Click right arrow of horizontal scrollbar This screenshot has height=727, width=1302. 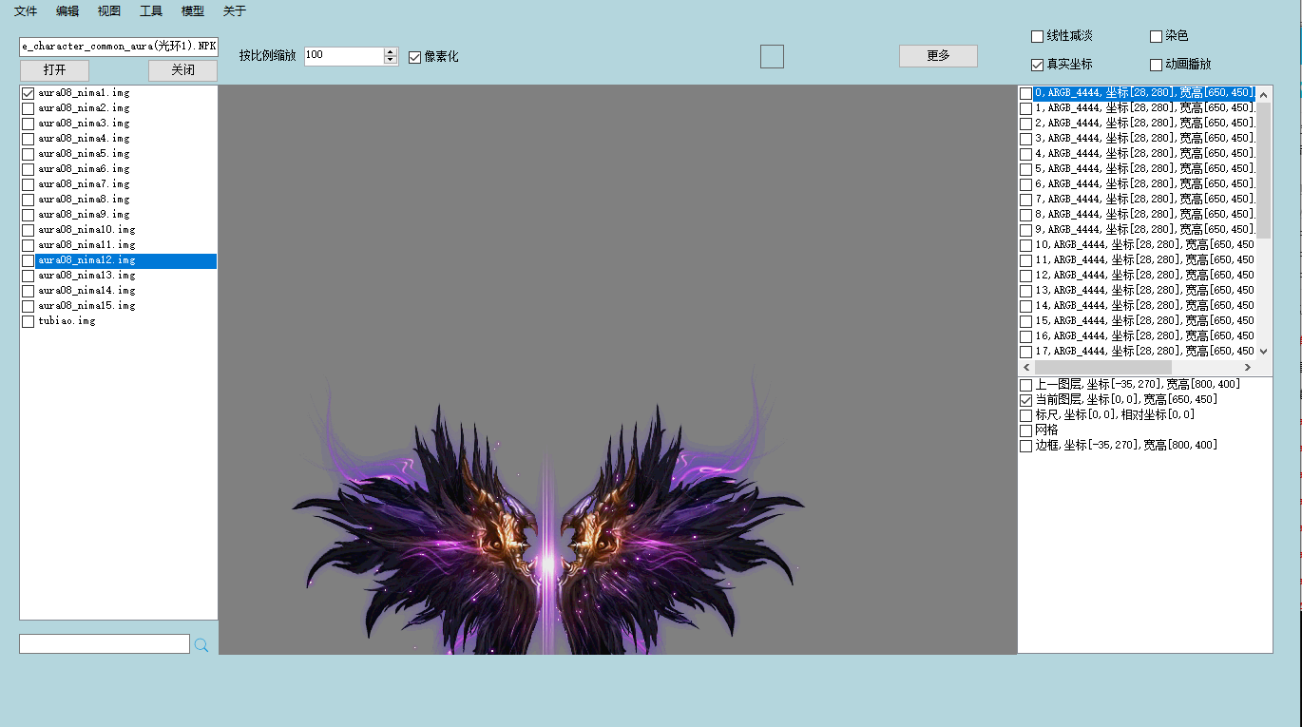pos(1247,367)
